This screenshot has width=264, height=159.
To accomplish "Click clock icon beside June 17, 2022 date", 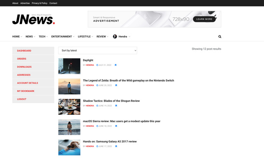I will click(97, 146).
